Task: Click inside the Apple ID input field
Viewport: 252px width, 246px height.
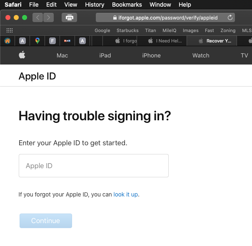Action: [94, 166]
